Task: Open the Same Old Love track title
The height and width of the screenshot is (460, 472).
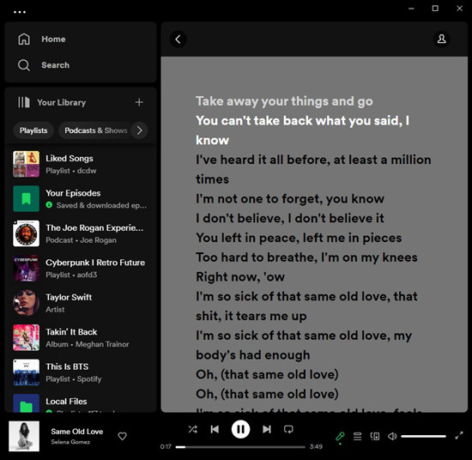Action: (x=77, y=432)
